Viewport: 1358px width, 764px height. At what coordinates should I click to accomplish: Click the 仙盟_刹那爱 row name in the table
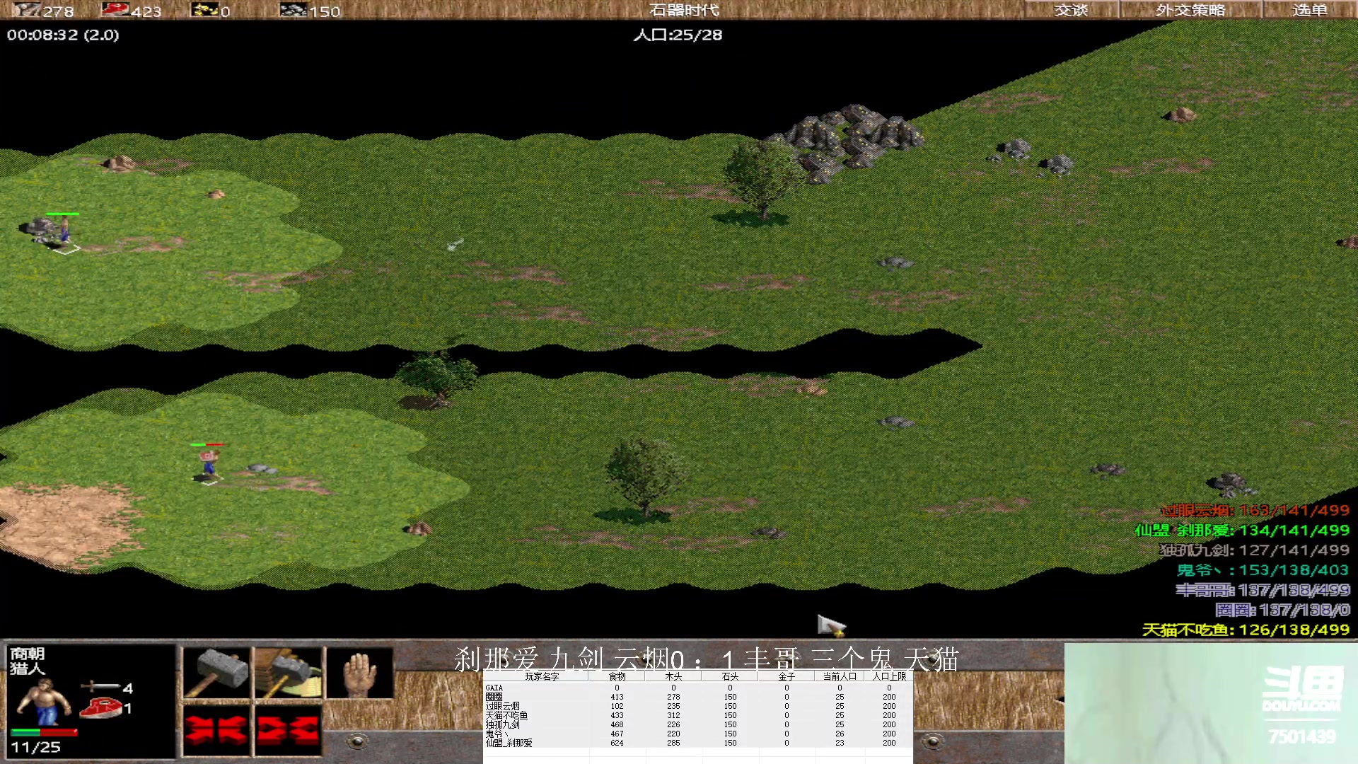tap(509, 743)
